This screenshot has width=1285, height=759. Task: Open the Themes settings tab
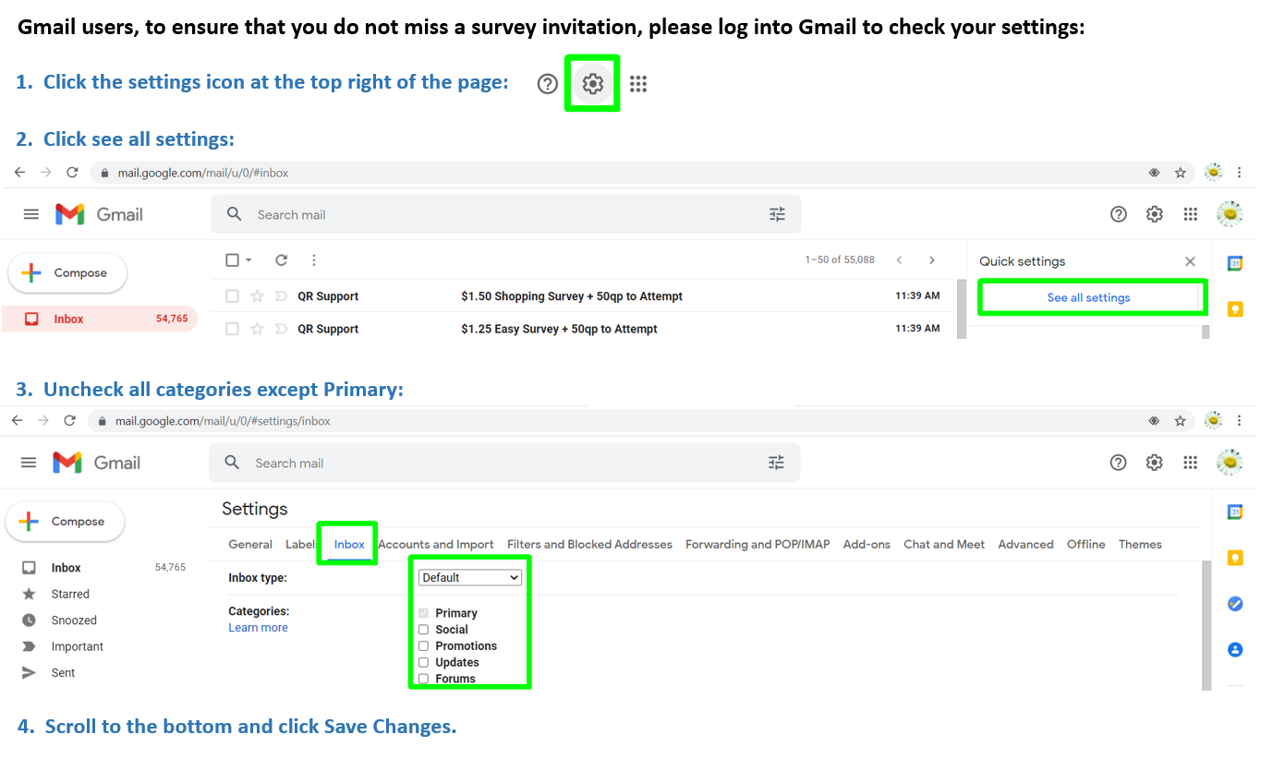[1140, 544]
